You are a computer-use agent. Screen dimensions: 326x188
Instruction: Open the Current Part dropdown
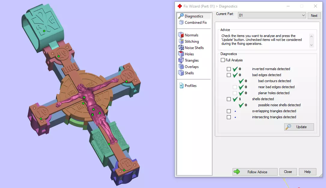[272, 15]
